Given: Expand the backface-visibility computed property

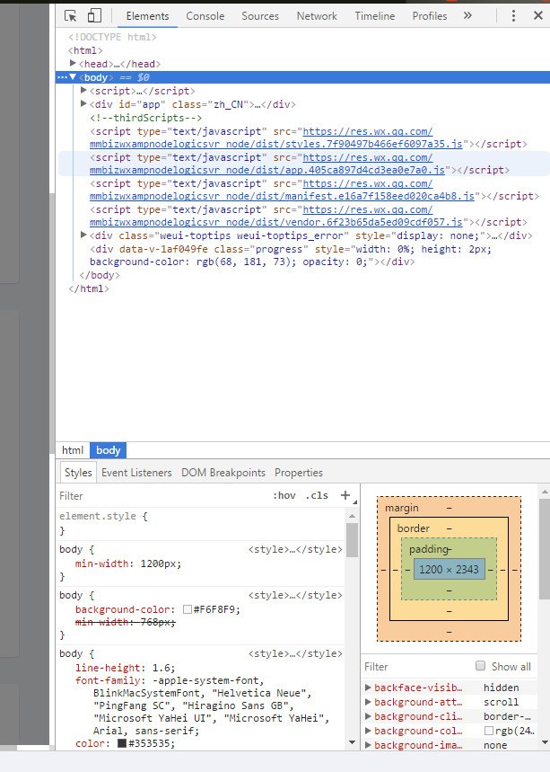Looking at the screenshot, I should click(x=368, y=688).
